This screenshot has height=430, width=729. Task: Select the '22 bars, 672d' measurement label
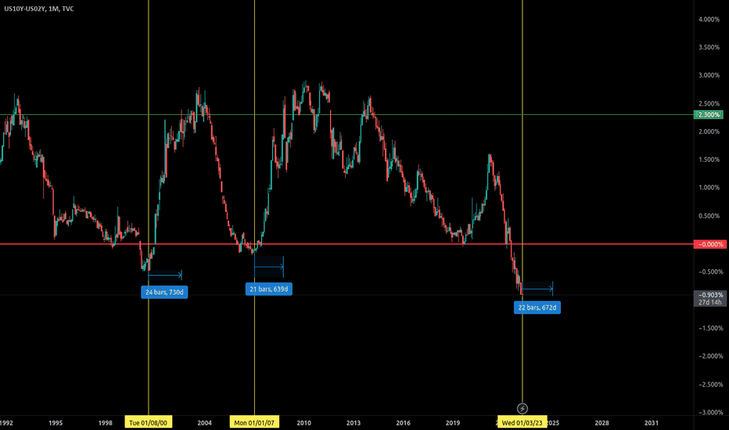tap(537, 308)
